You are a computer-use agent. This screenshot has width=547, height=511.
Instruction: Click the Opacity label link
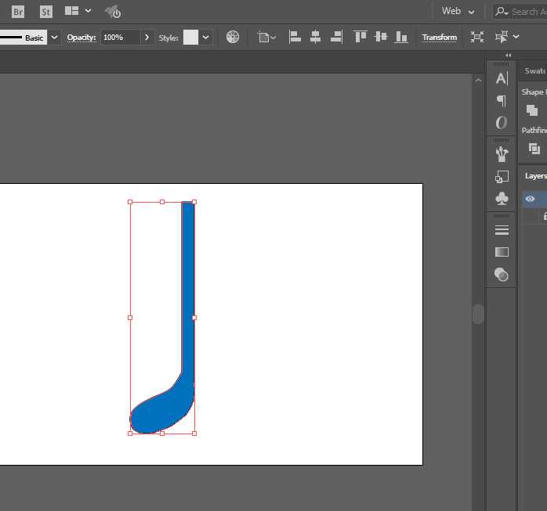[81, 37]
